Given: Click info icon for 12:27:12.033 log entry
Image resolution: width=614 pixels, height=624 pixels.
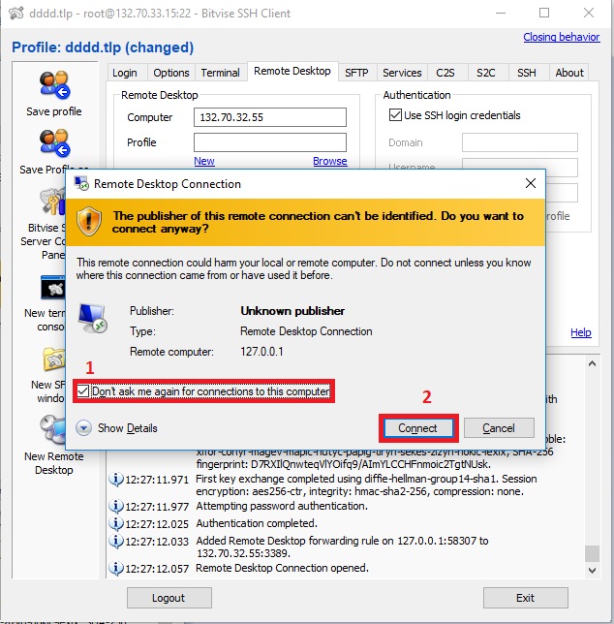Looking at the screenshot, I should 115,541.
